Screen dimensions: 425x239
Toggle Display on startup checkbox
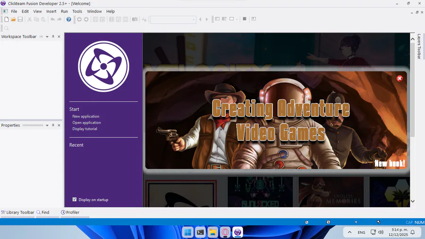tap(75, 199)
